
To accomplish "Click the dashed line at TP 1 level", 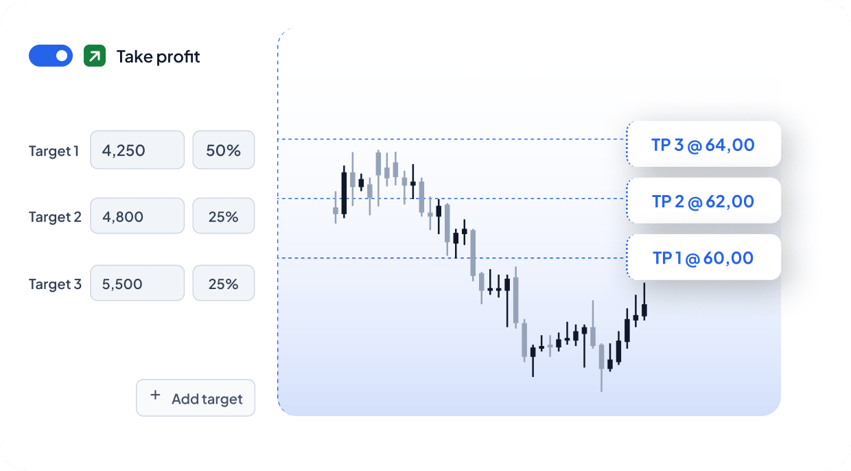I will click(446, 257).
